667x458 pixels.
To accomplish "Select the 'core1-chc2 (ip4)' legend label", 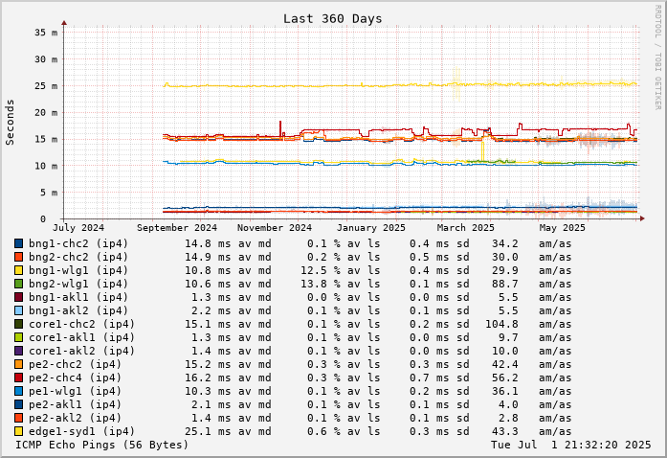I will 81,324.
